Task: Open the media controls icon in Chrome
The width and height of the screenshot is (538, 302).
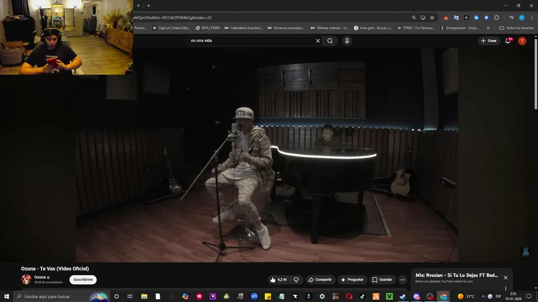Action: [512, 18]
